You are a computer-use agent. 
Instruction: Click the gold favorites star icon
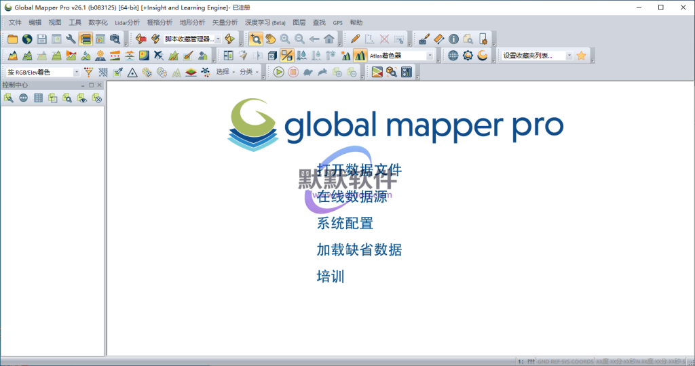pos(581,56)
